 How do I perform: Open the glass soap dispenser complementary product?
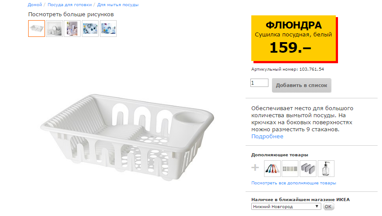click(x=326, y=168)
